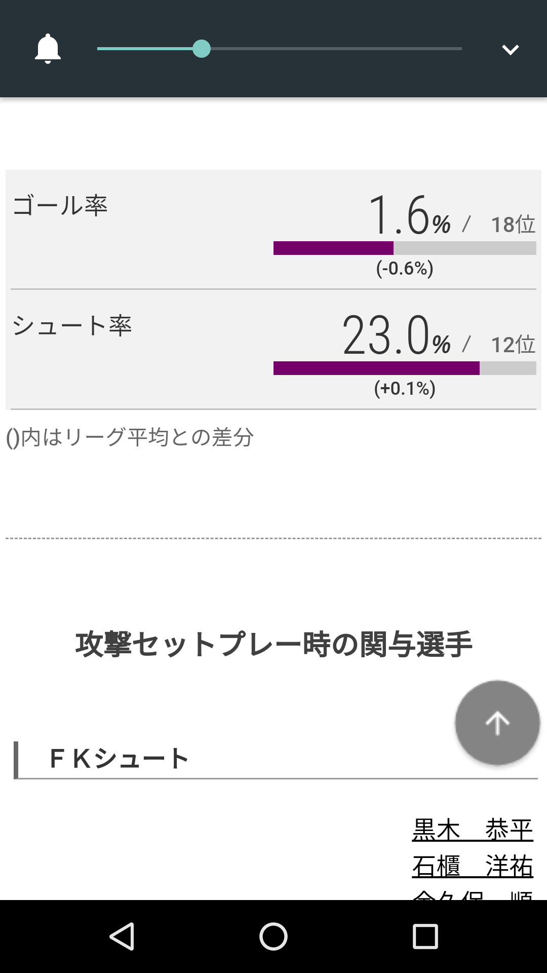Open player link 石櫃 洋祐
The image size is (547, 973).
pyautogui.click(x=472, y=866)
